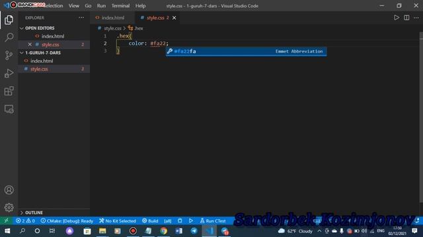Click CMake: [Debug]: Ready status item
This screenshot has width=423, height=237.
click(67, 221)
